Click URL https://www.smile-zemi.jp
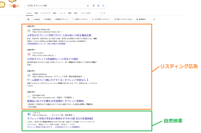 tap(43, 55)
